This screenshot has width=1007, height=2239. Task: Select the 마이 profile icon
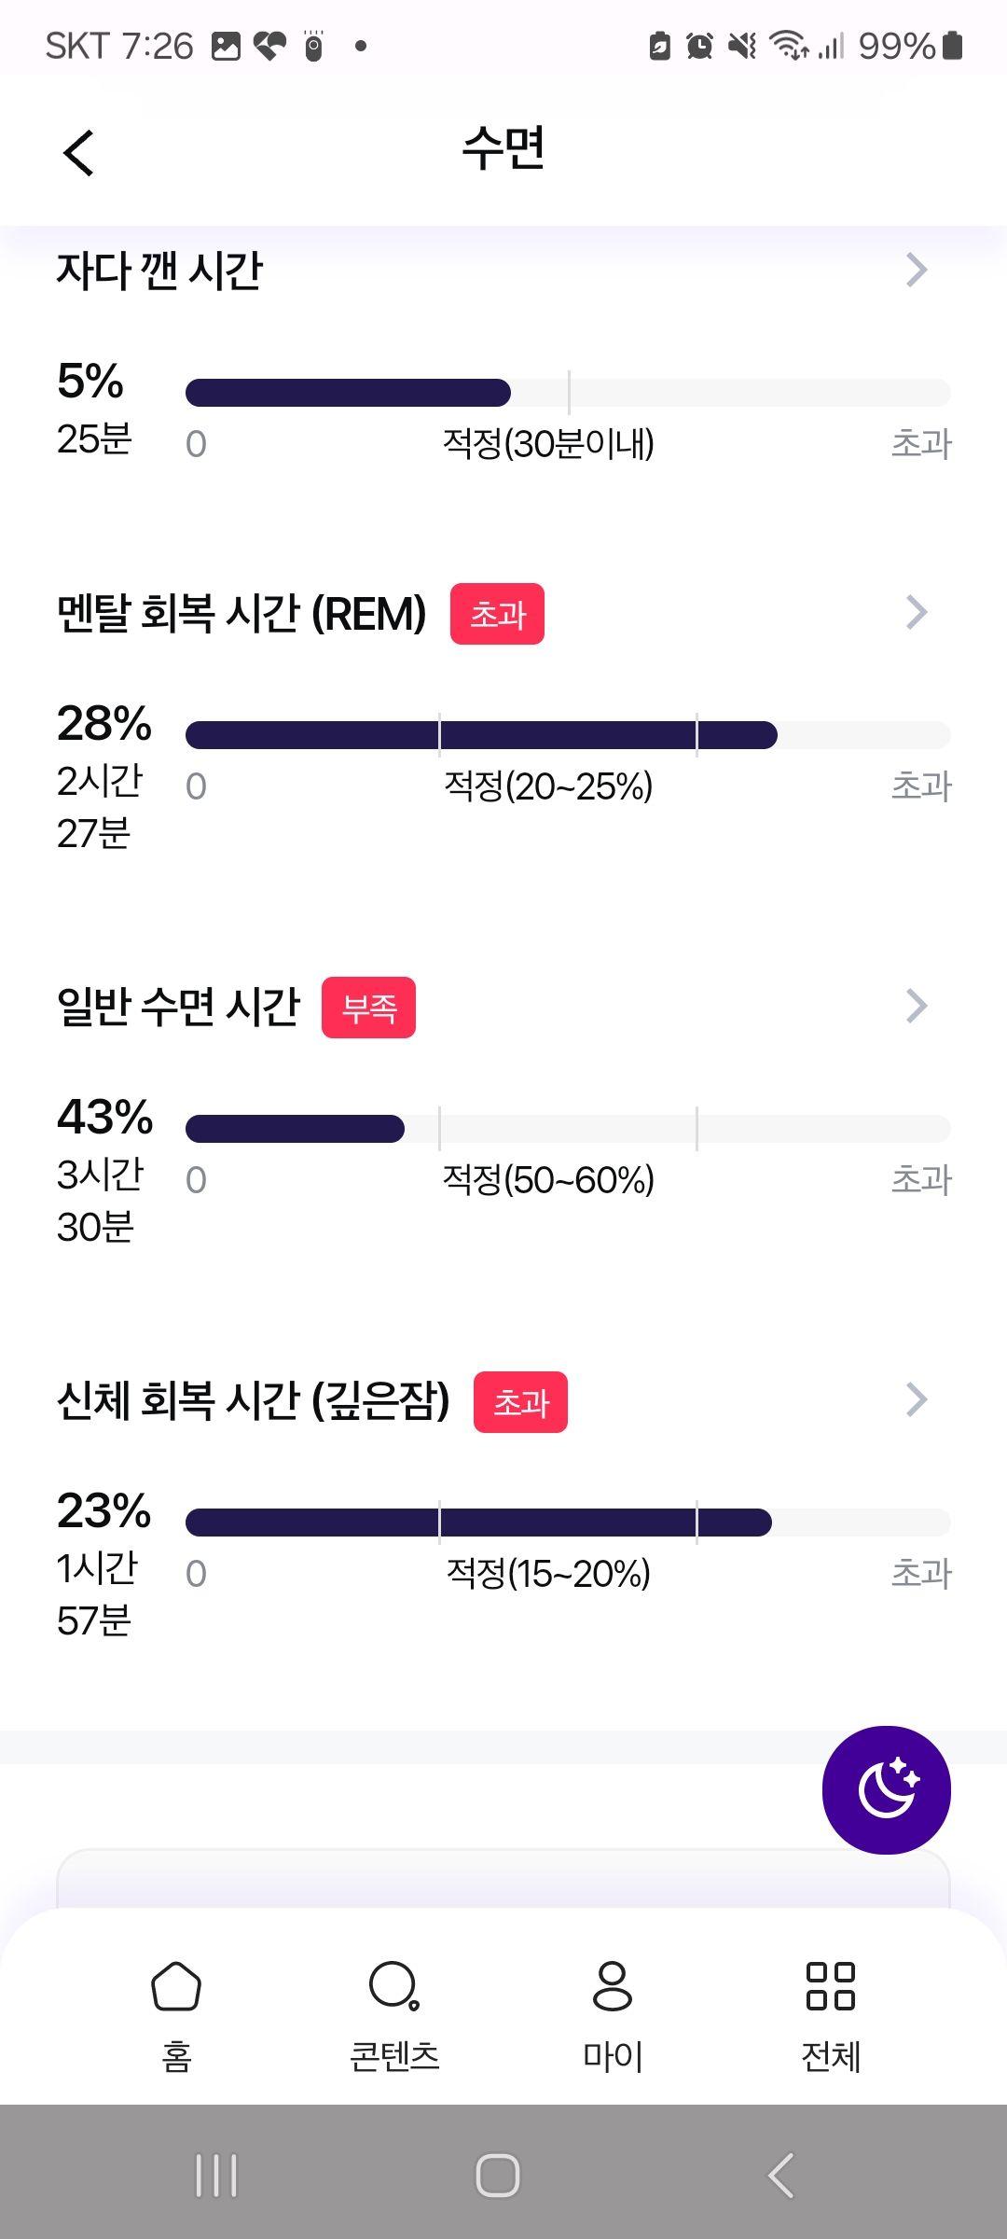point(613,1985)
